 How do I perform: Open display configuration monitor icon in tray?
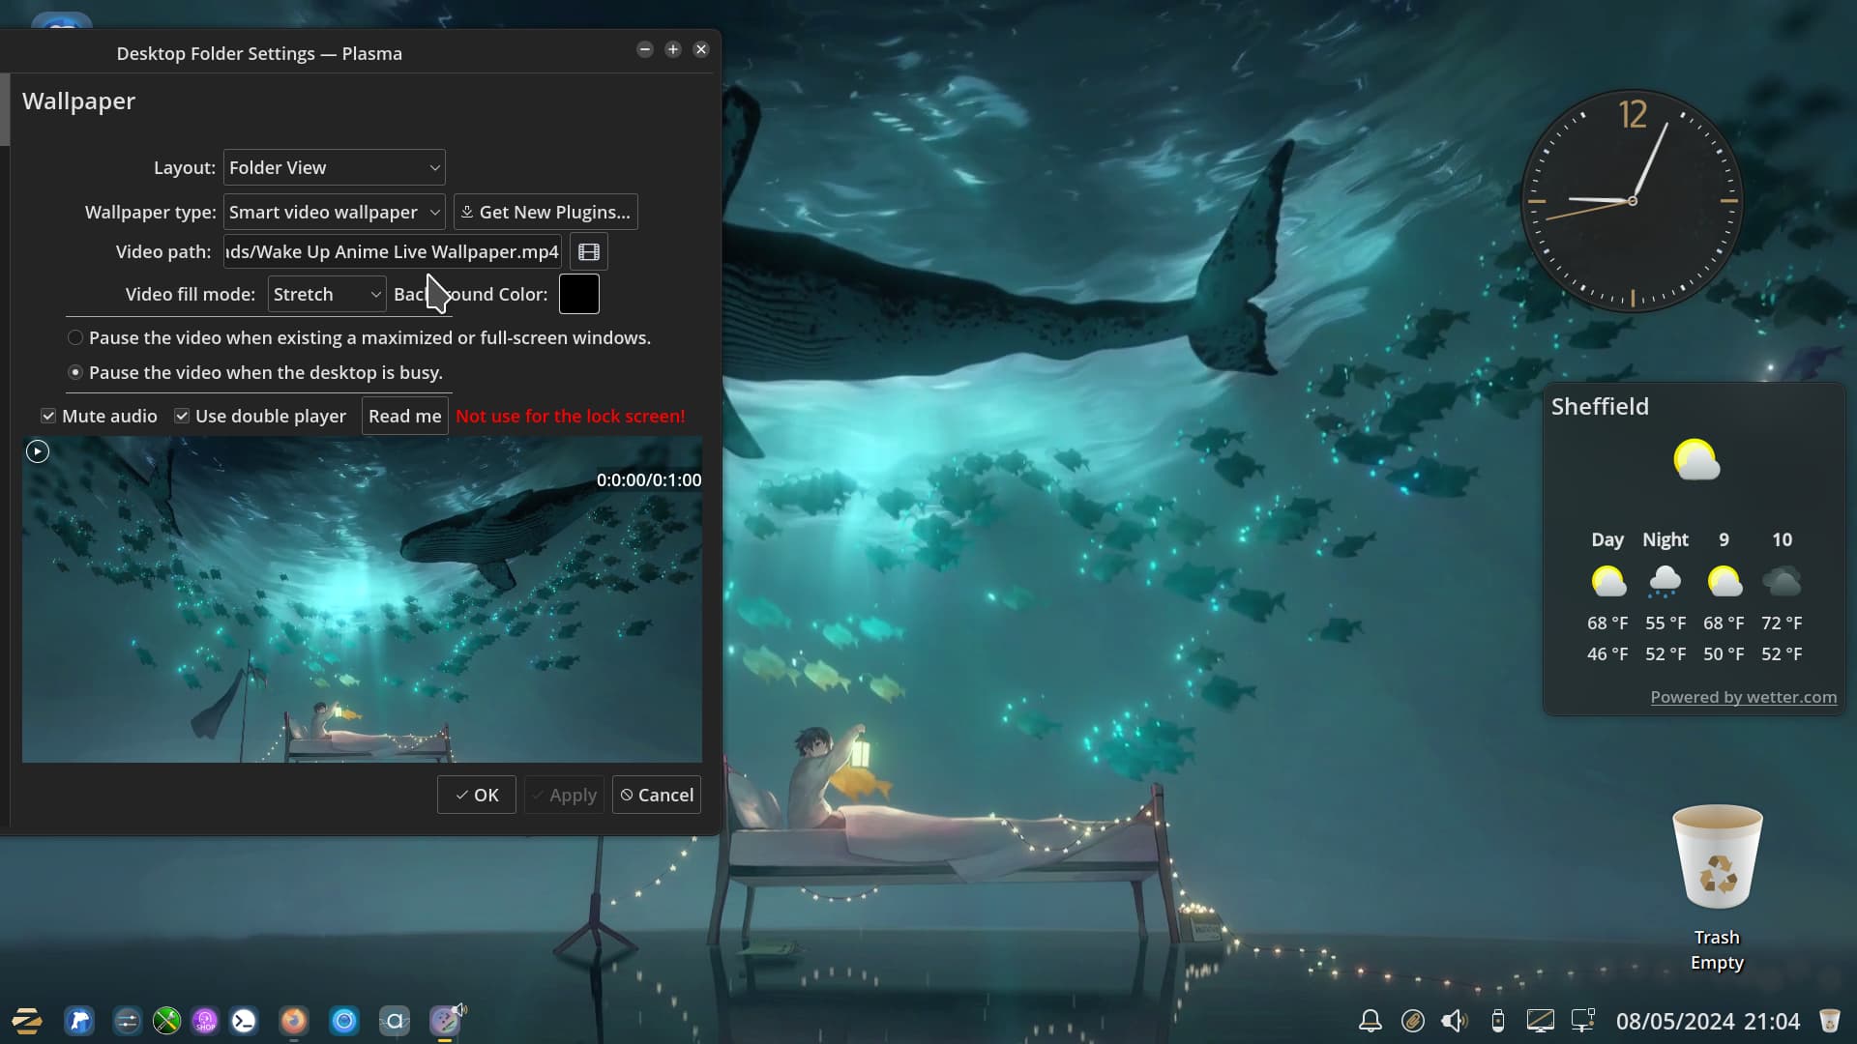(1540, 1021)
